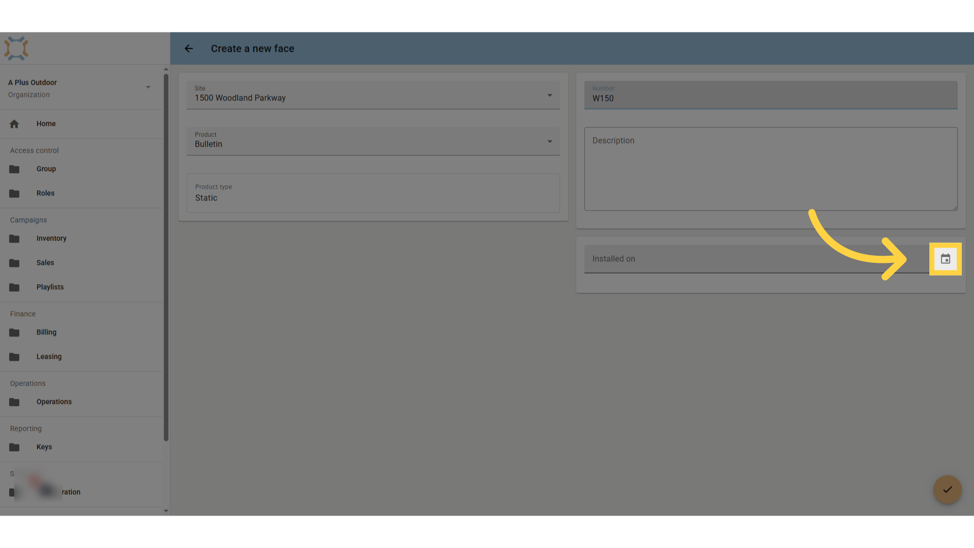This screenshot has height=548, width=974.
Task: Click the back arrow in header
Action: tap(189, 49)
